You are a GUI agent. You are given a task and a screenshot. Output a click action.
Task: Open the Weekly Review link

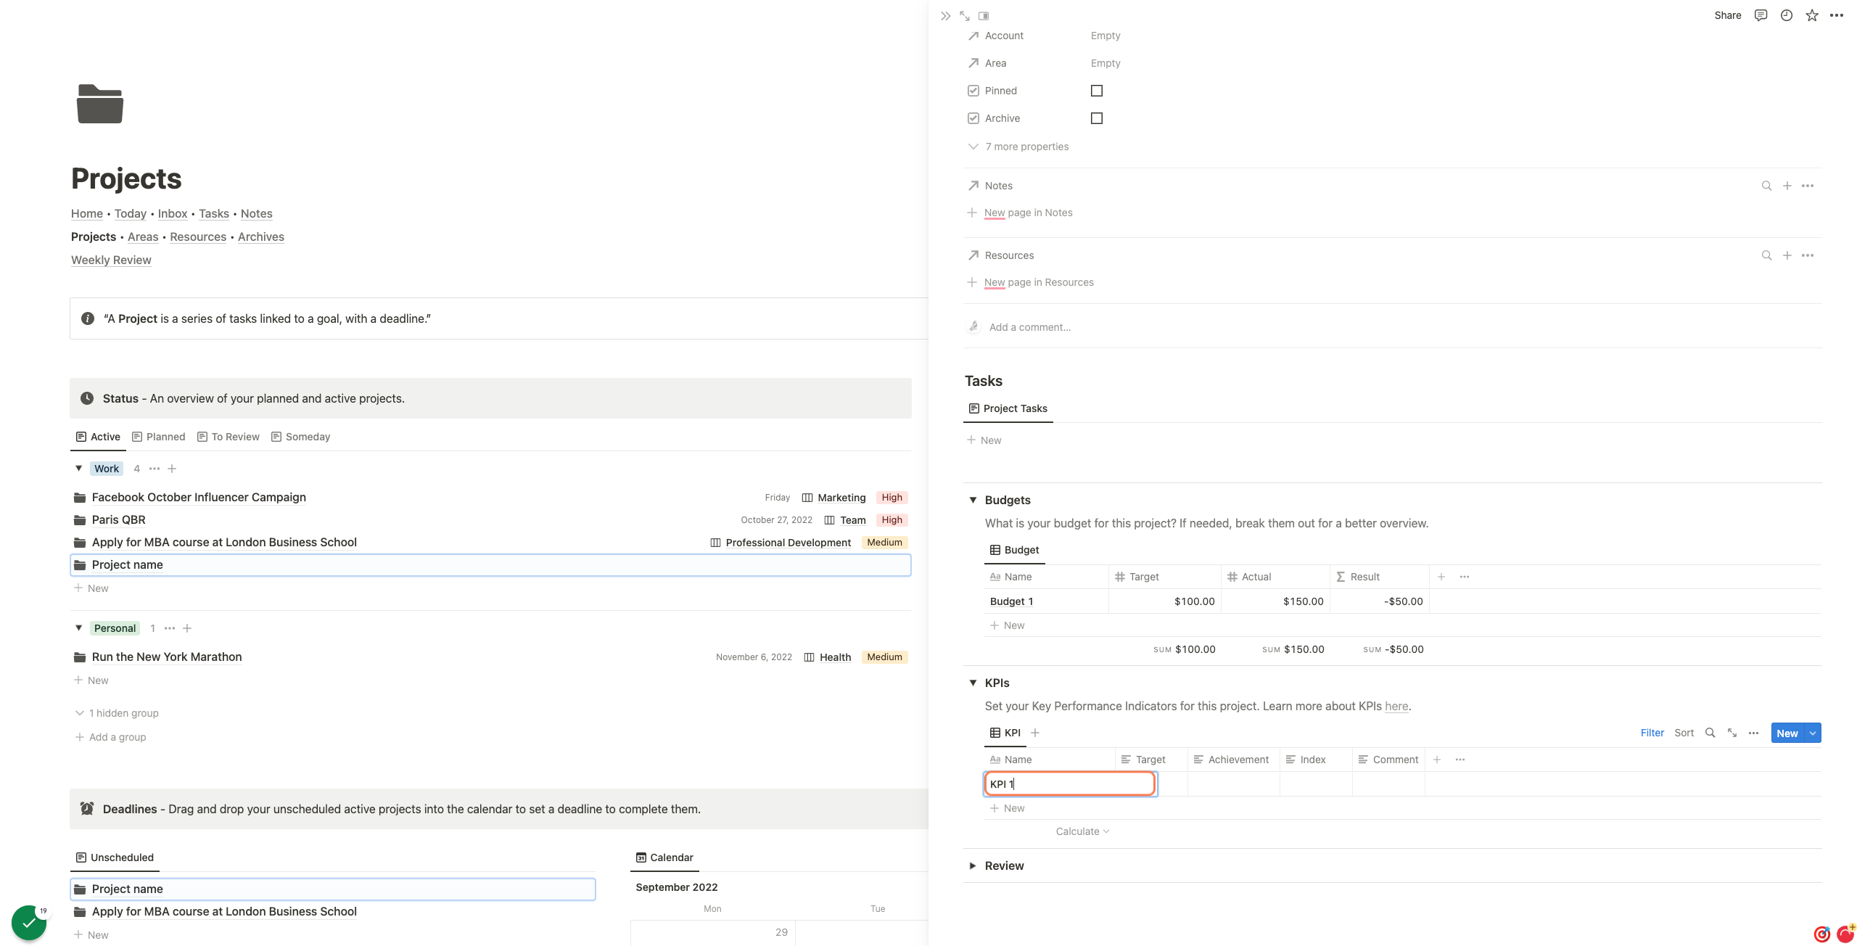pyautogui.click(x=111, y=260)
